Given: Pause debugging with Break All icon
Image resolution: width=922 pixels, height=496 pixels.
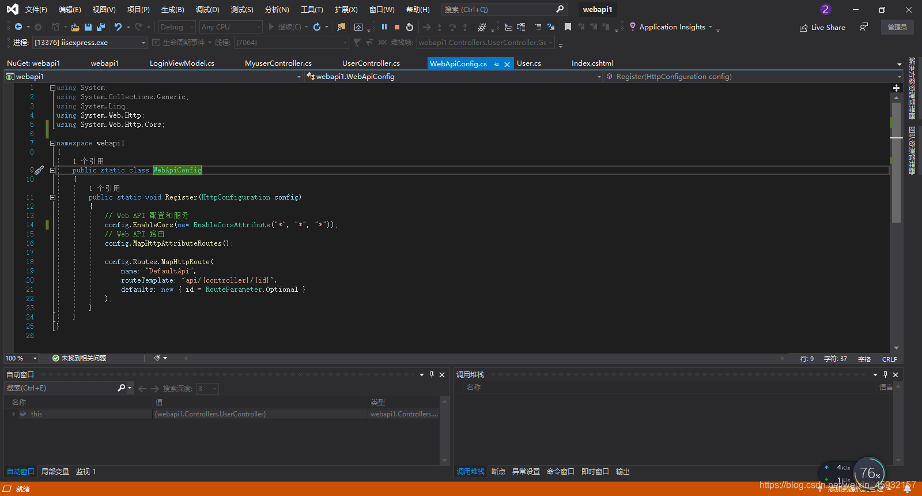Looking at the screenshot, I should 384,27.
